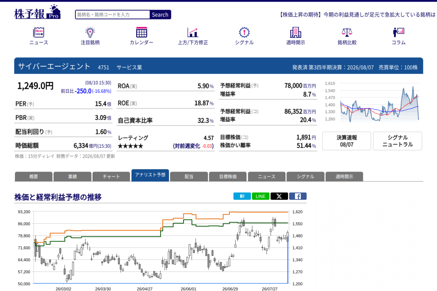Click the 株価:15分ディレイ data note
Image resolution: width=437 pixels, height=291 pixels.
[x=35, y=156]
